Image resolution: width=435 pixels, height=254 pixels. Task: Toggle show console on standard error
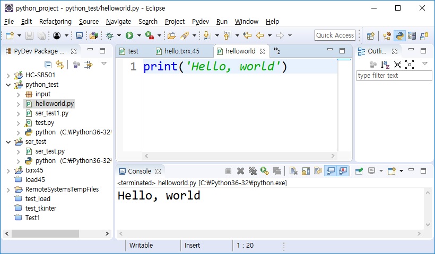pos(343,171)
